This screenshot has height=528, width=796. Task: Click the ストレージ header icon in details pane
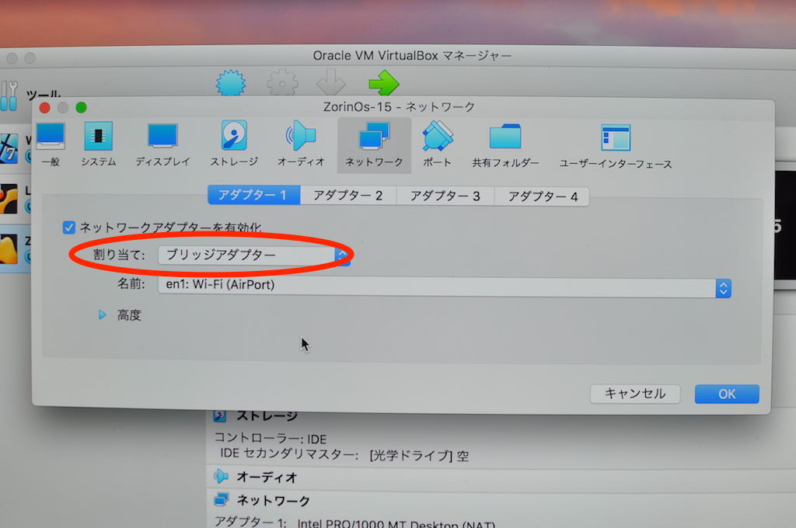pyautogui.click(x=220, y=416)
